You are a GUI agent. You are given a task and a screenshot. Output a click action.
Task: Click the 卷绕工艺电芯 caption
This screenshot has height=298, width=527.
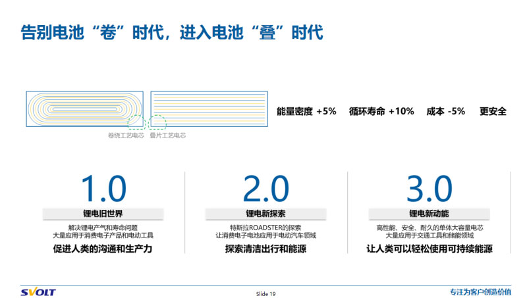[x=126, y=136]
